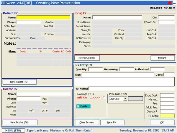The width and height of the screenshot is (177, 133).
Task: Click the Quantity input field
Action: 96,69
